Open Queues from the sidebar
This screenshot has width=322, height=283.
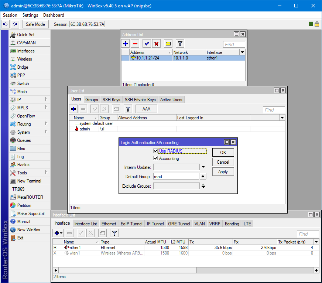[30, 140]
